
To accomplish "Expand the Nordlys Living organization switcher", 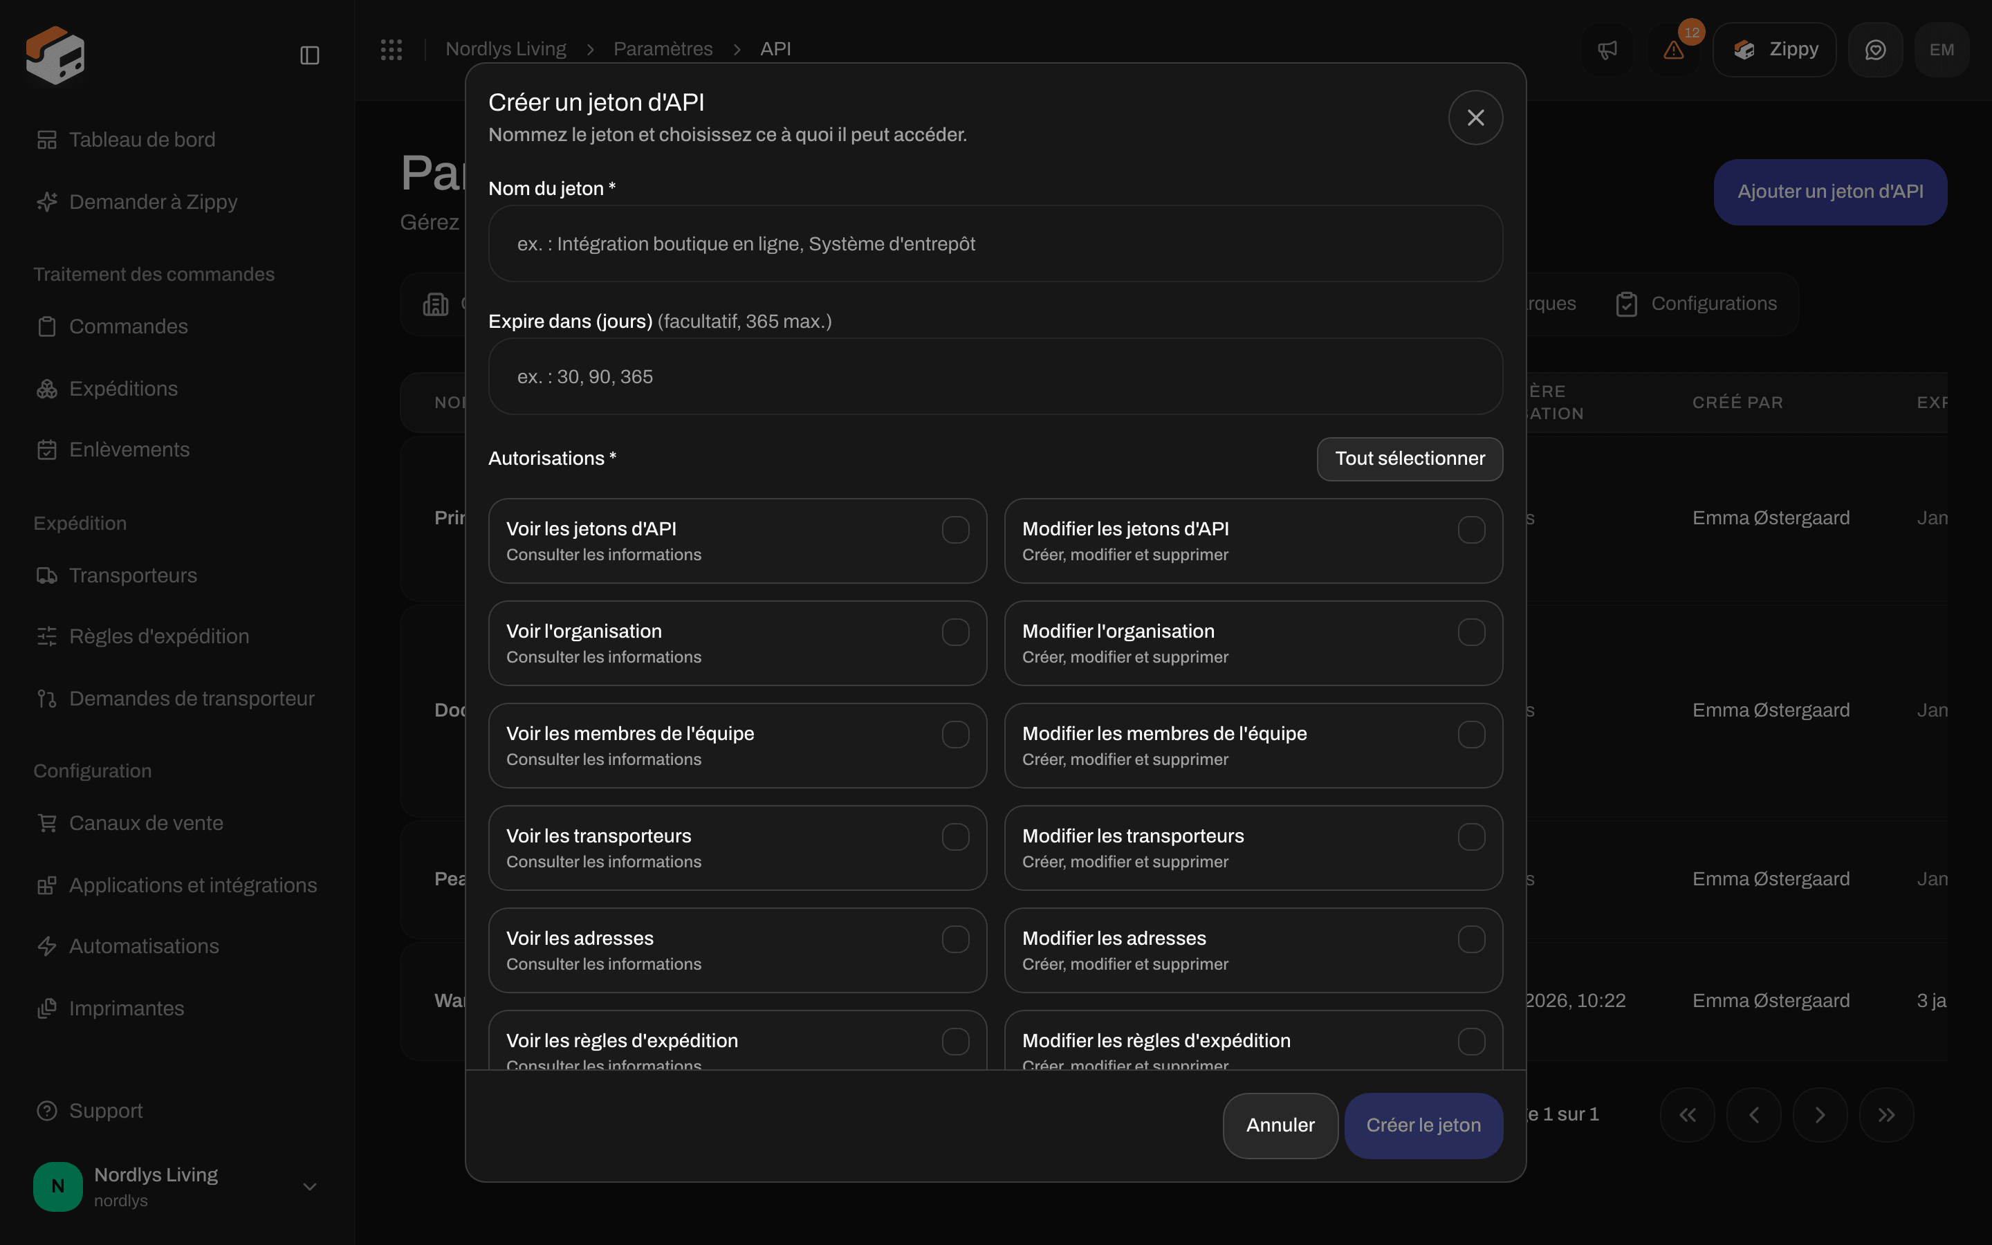I will (x=176, y=1186).
